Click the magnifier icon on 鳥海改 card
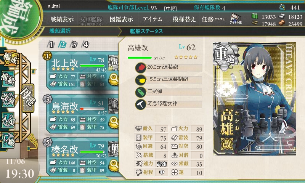305x183 pixels. click(114, 122)
